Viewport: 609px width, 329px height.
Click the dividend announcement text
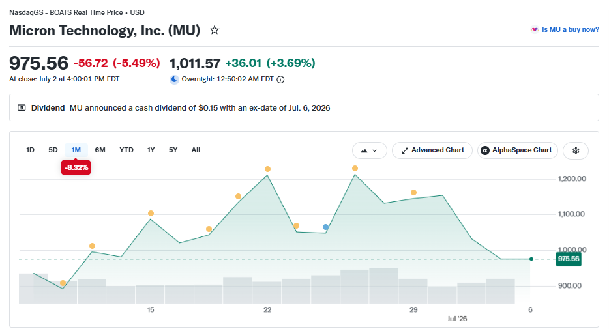[x=200, y=108]
